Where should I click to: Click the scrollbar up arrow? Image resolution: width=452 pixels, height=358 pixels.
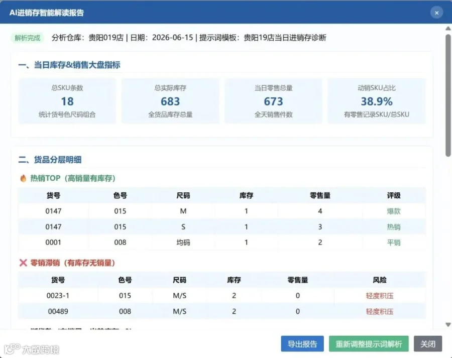pyautogui.click(x=448, y=28)
